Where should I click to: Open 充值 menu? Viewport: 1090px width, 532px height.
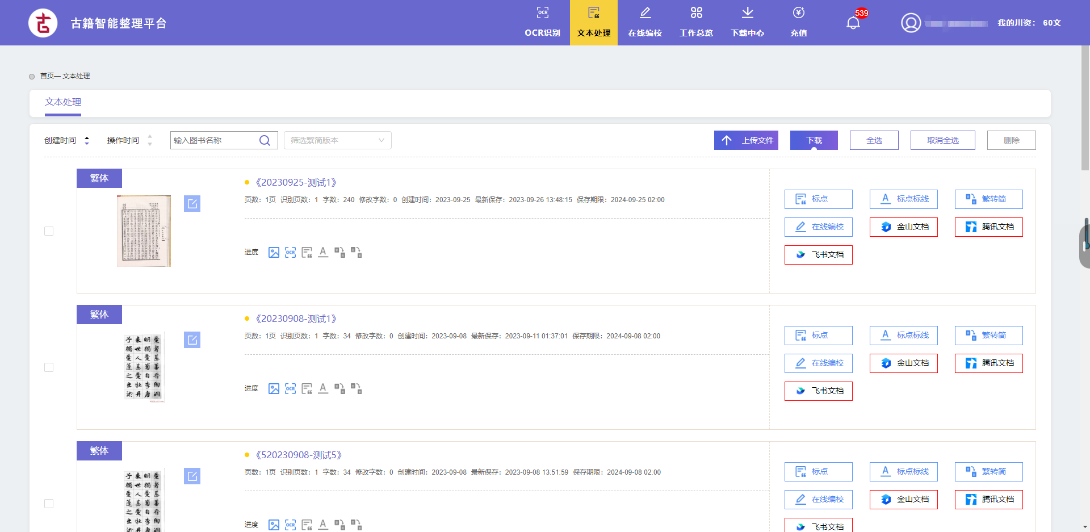click(x=798, y=23)
